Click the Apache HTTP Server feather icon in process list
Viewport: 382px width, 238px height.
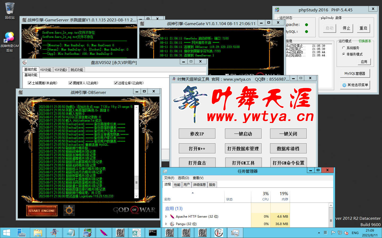(172, 216)
